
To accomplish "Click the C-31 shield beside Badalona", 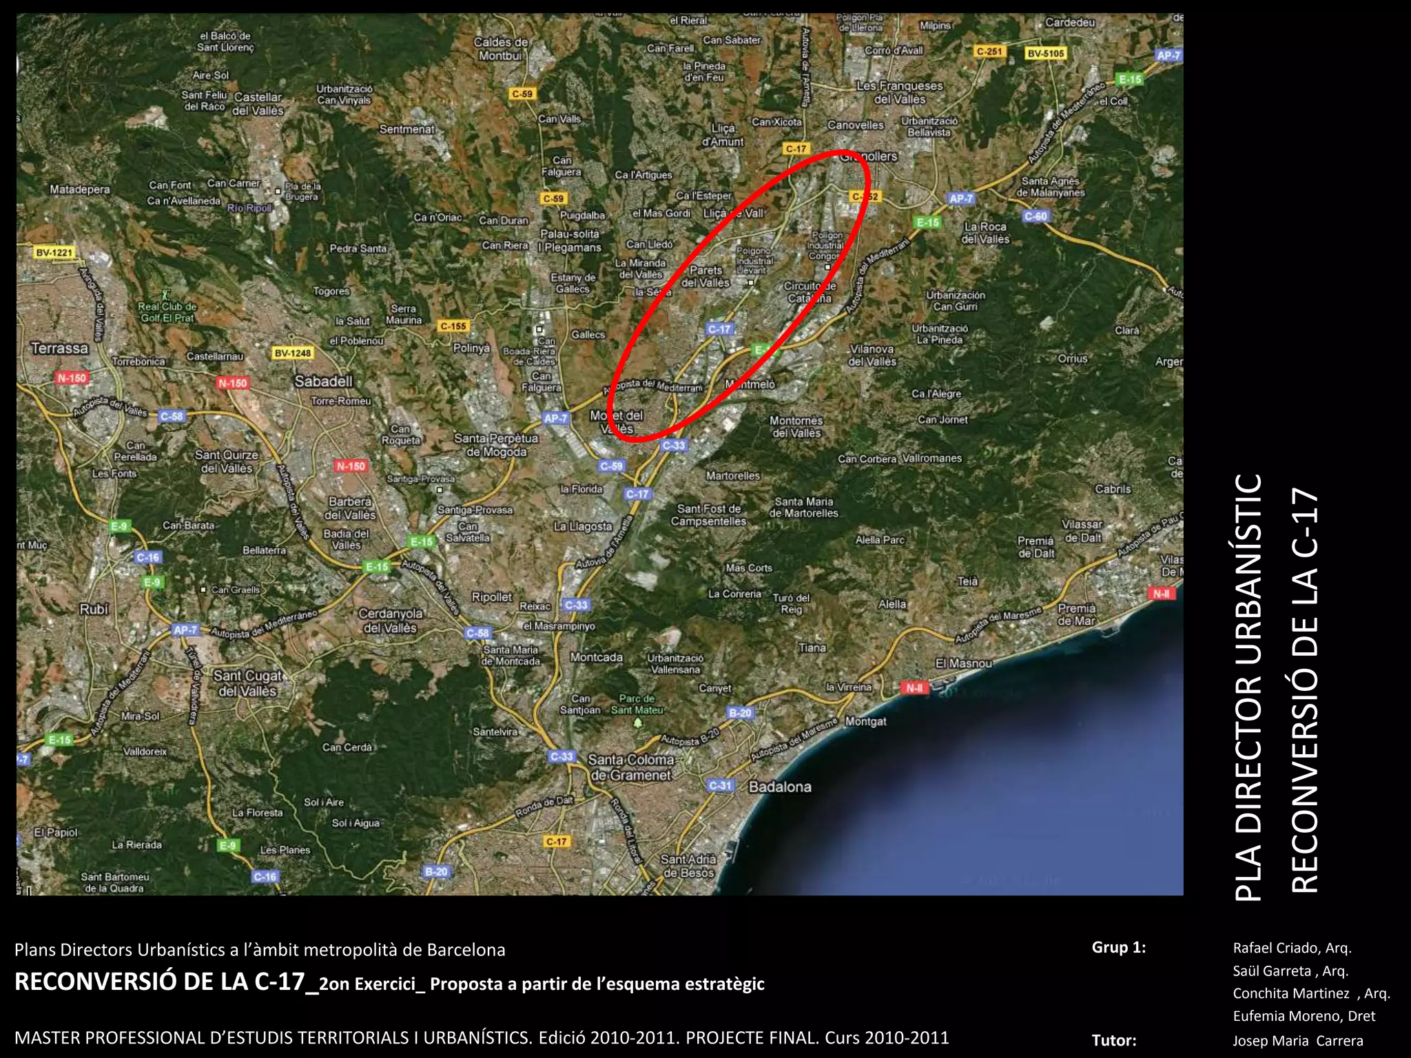I will pos(721,785).
